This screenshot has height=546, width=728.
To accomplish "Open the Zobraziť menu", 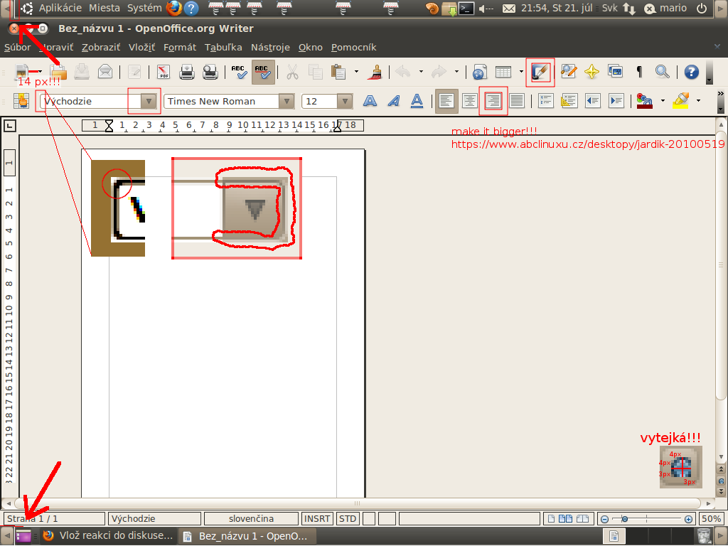I will click(101, 48).
